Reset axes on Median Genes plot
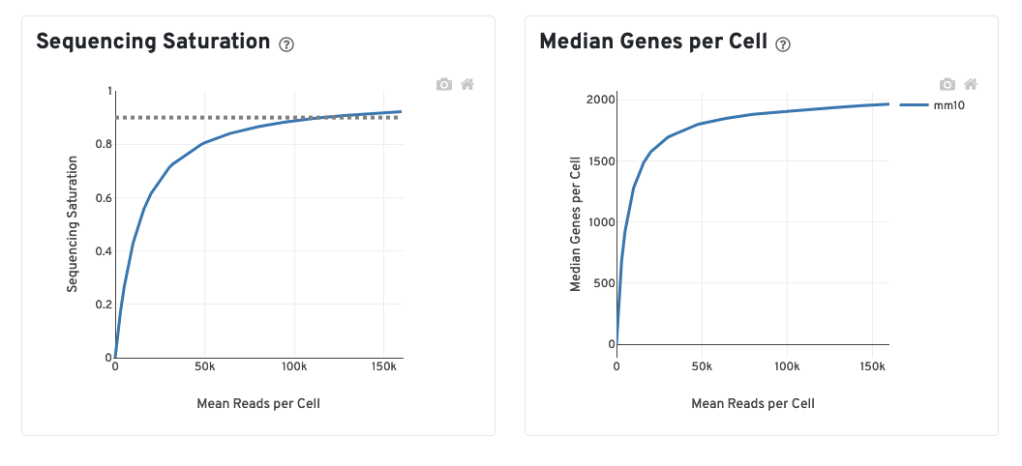This screenshot has width=1022, height=466. [971, 84]
